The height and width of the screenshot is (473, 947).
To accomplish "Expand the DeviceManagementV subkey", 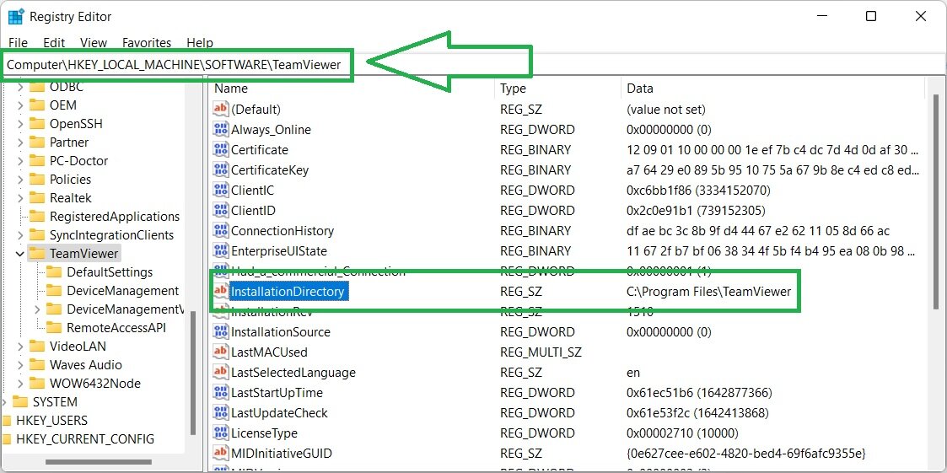I will (37, 309).
